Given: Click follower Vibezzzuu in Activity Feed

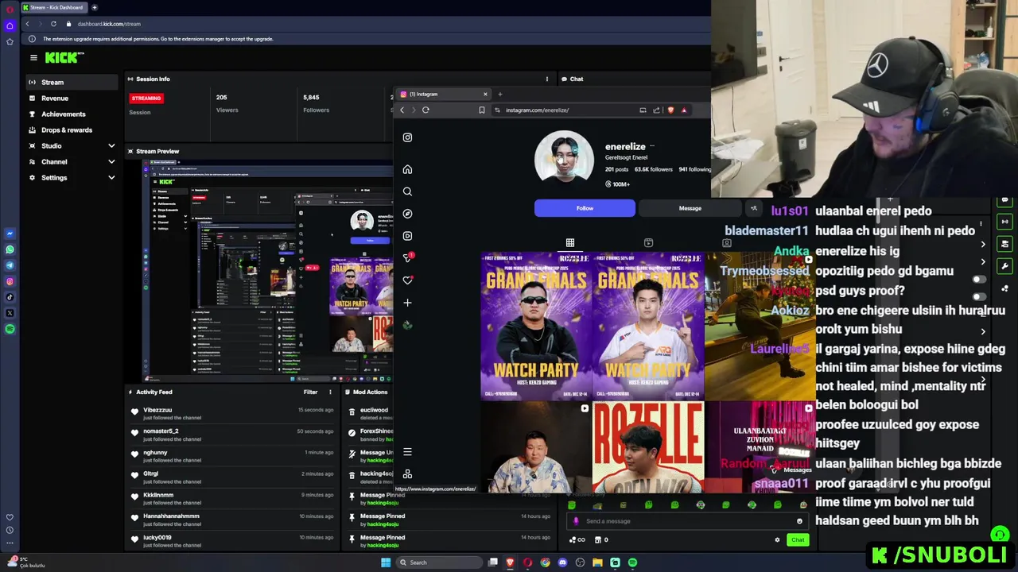Looking at the screenshot, I should [157, 410].
